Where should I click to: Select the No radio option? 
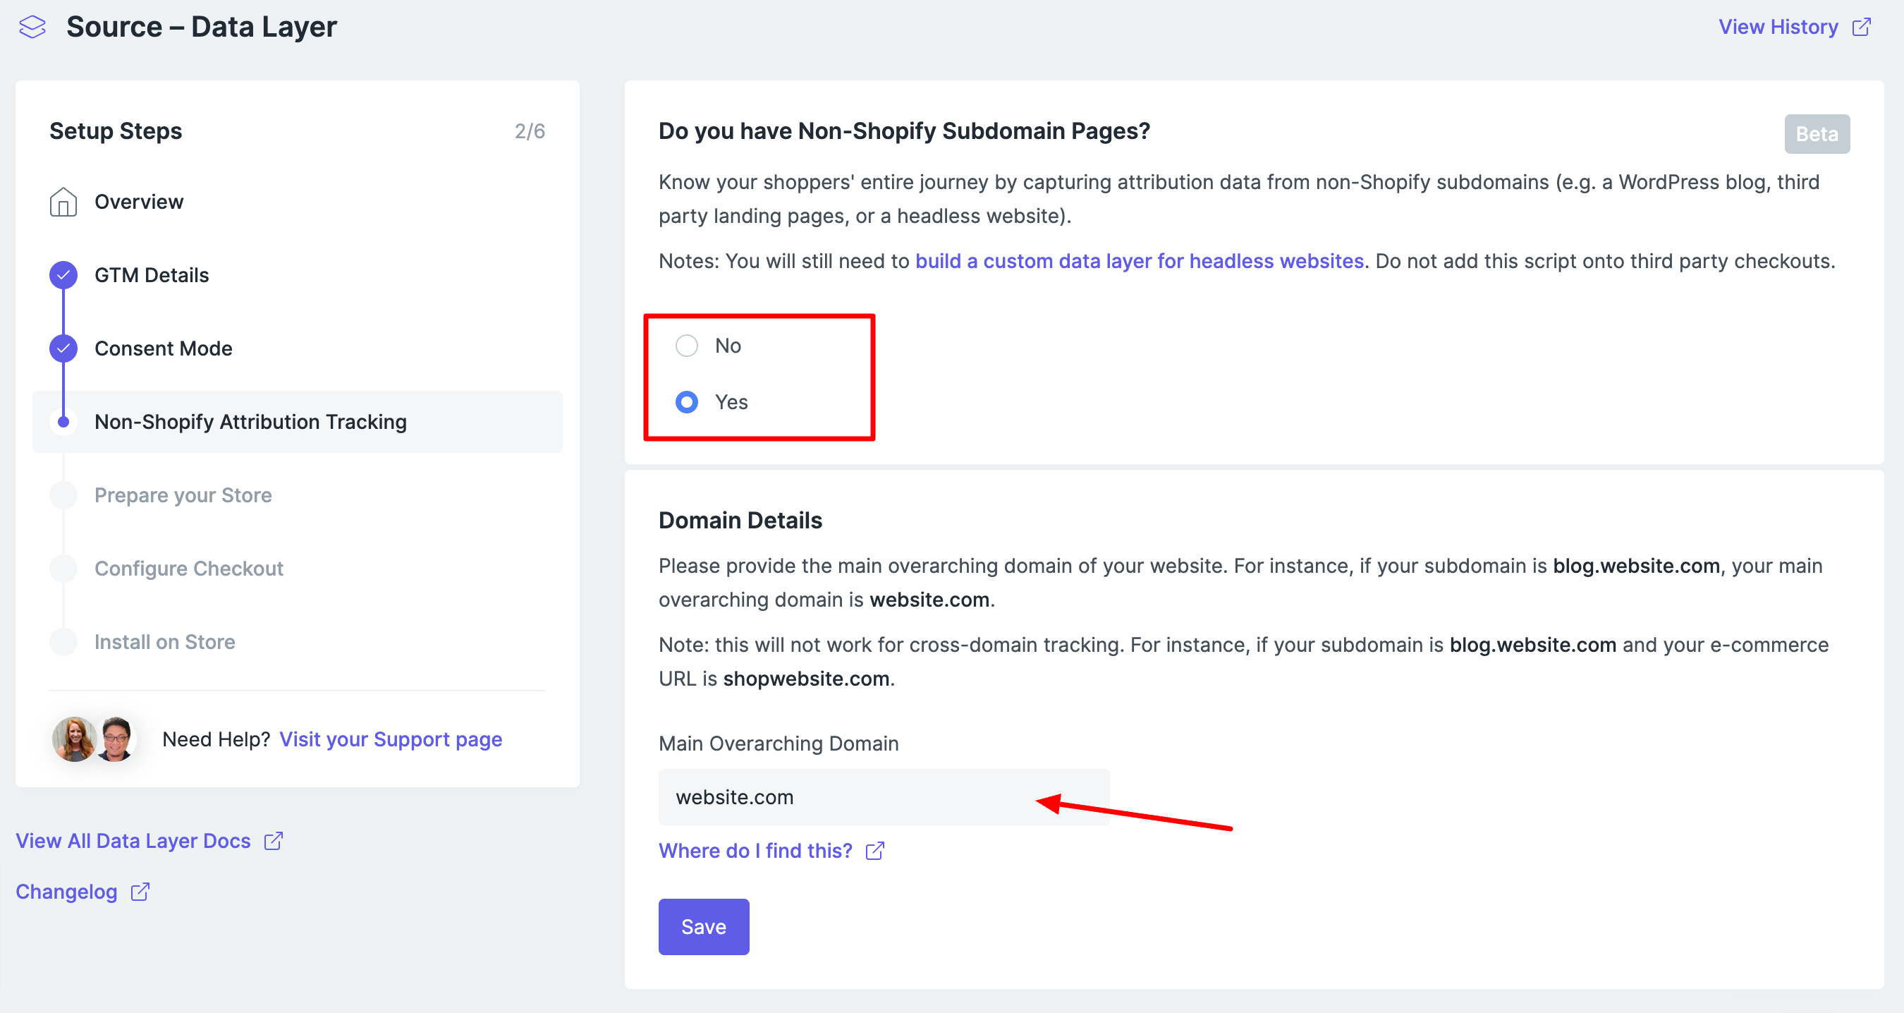[x=687, y=345]
